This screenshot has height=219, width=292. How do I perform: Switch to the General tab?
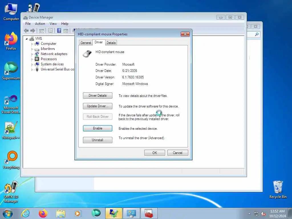[x=86, y=43]
